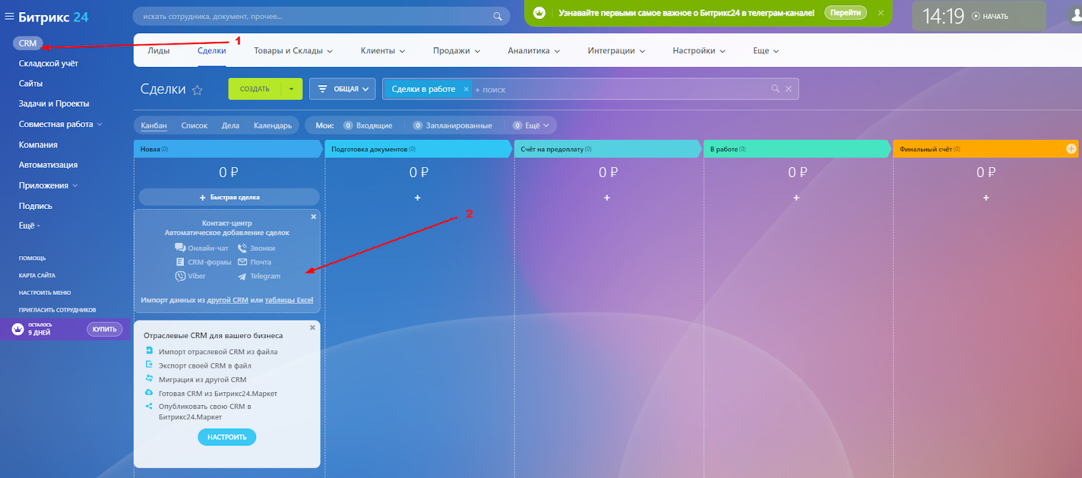Click the star icon next to Сделки title
Screen dimensions: 1082x478
pos(197,90)
